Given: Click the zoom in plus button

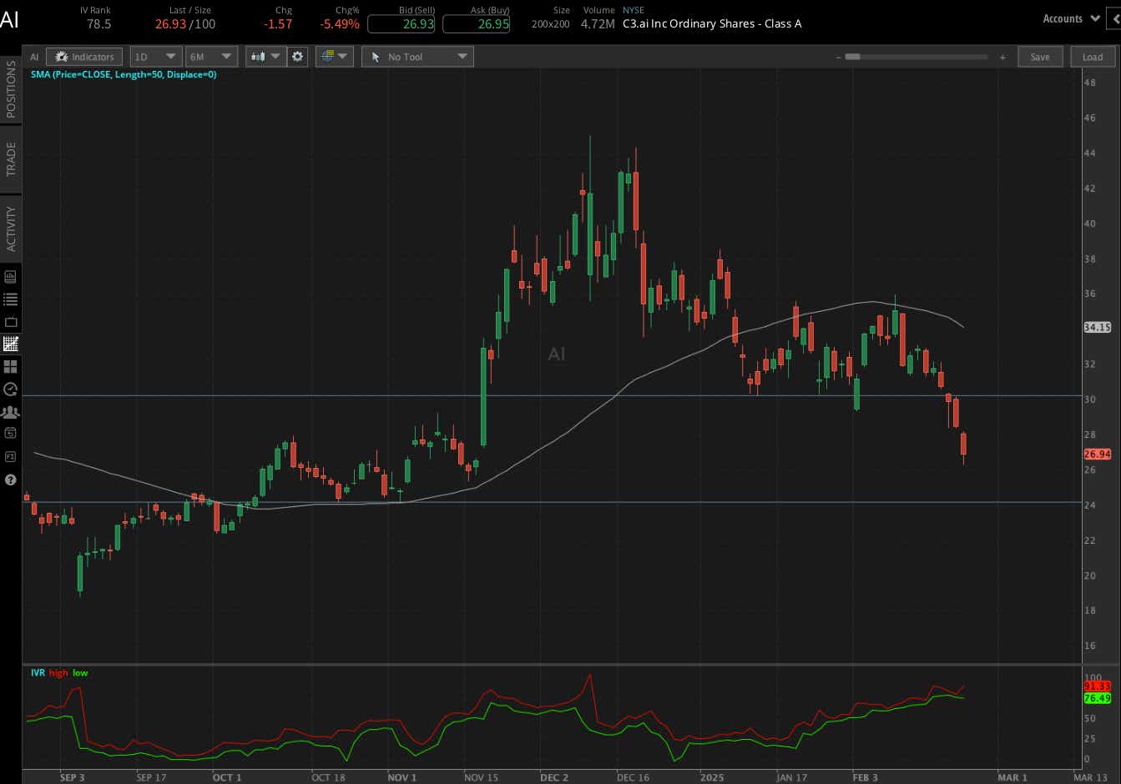Looking at the screenshot, I should [x=1002, y=58].
